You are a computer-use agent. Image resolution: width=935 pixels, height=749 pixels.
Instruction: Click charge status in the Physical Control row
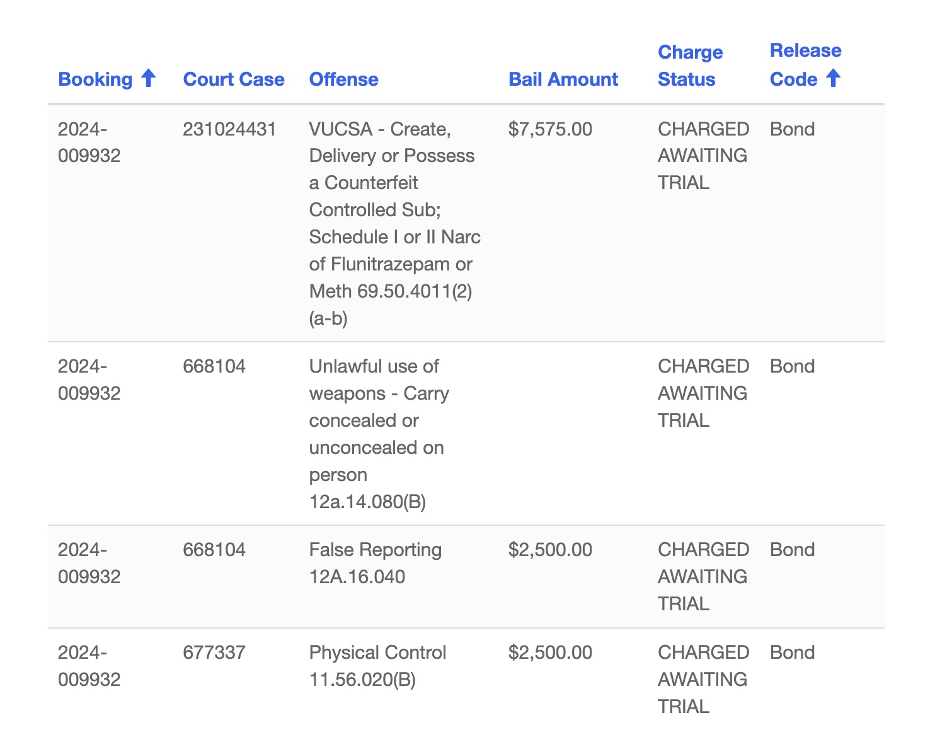click(703, 679)
